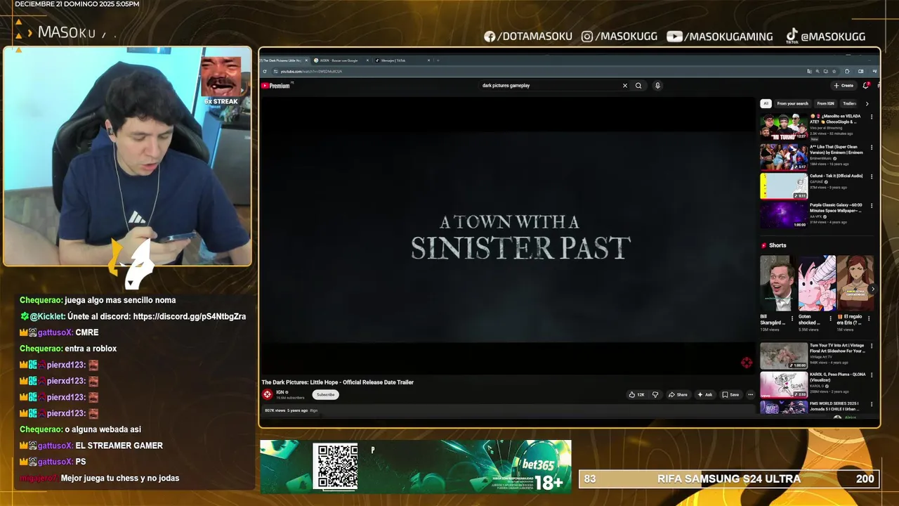
Task: Open options for Goten shocked short
Action: click(831, 318)
